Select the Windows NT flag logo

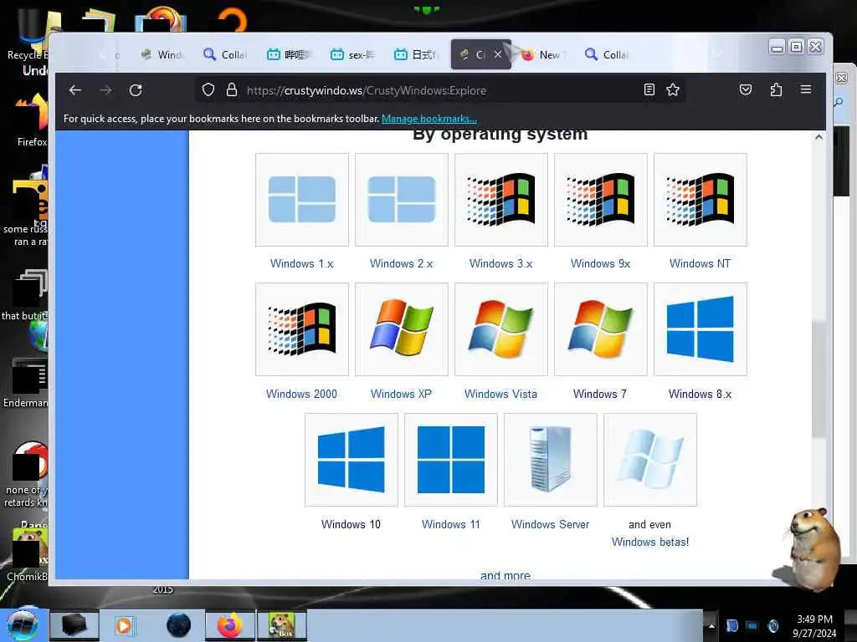[700, 199]
